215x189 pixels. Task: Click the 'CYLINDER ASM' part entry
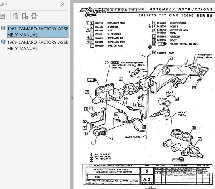point(179,30)
